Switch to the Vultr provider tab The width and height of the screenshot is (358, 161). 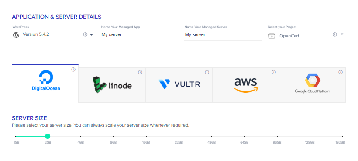(x=179, y=85)
